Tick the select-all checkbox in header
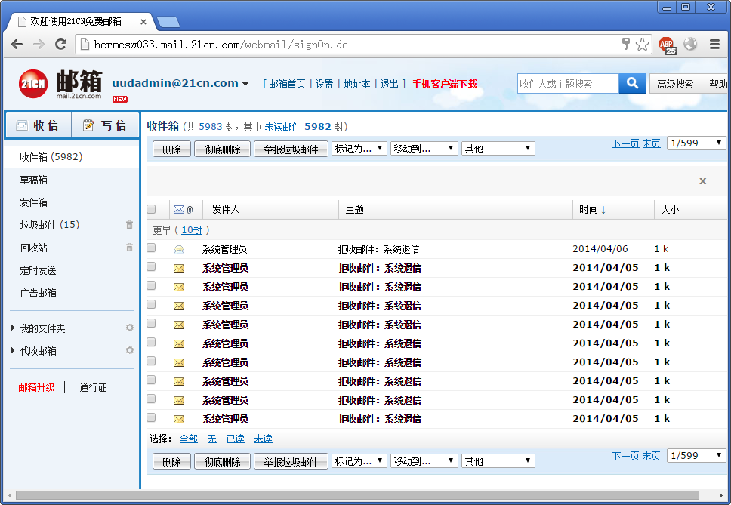 [x=151, y=209]
